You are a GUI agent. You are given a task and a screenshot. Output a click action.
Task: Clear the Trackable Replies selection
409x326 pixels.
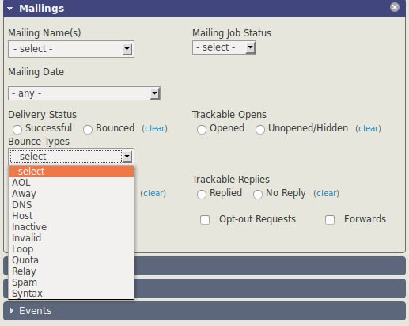tap(326, 193)
